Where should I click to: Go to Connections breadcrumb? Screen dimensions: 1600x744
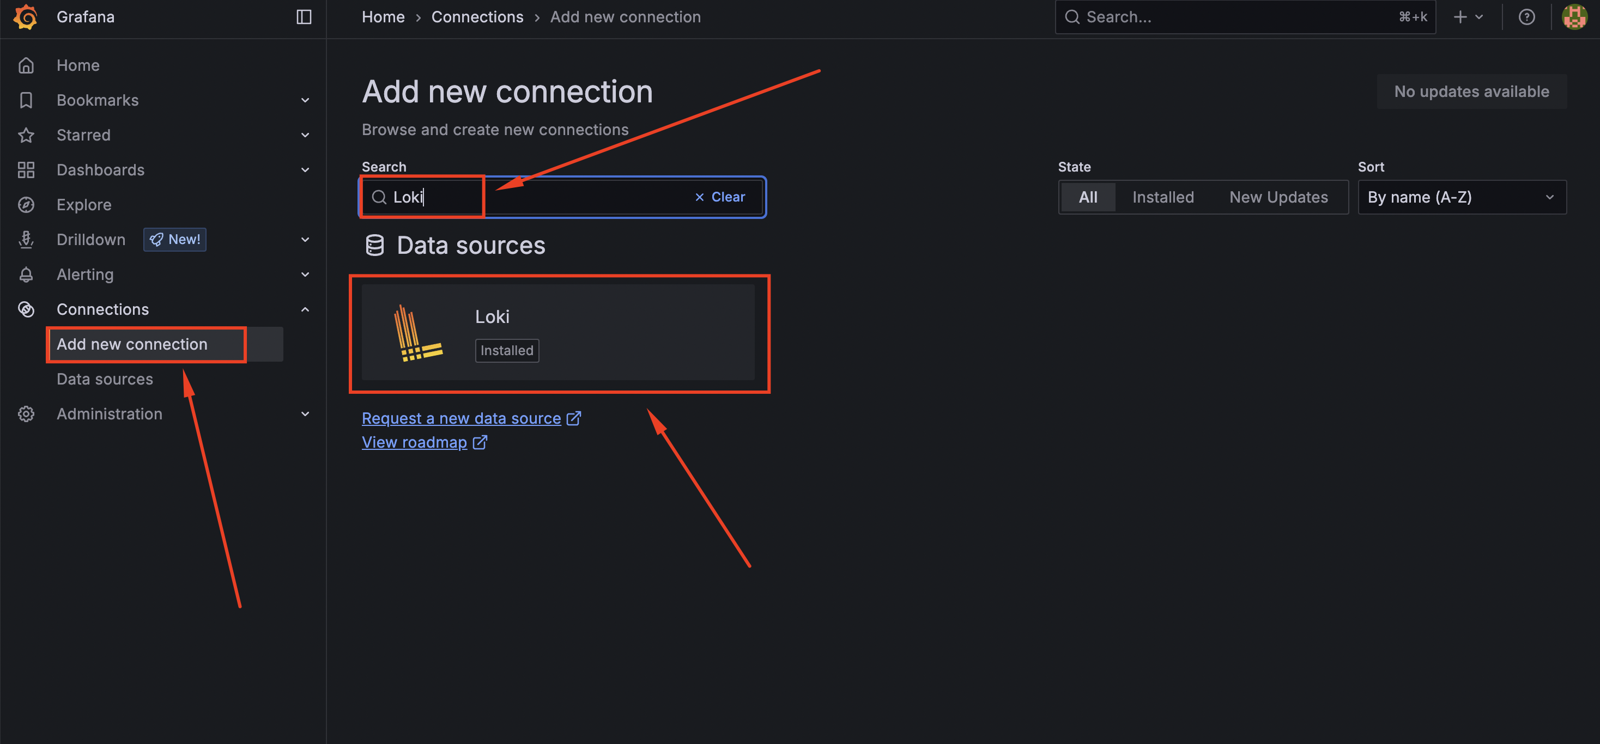477,17
